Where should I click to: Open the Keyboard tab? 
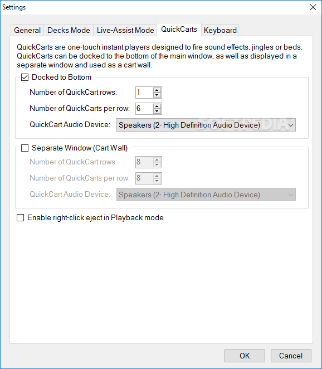tap(220, 30)
